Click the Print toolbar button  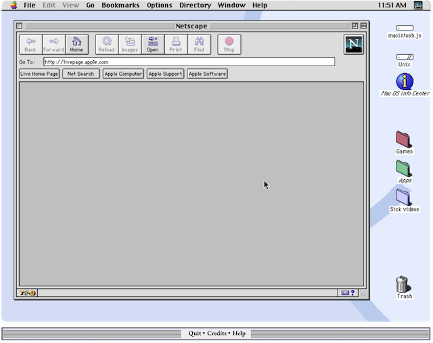coord(176,45)
